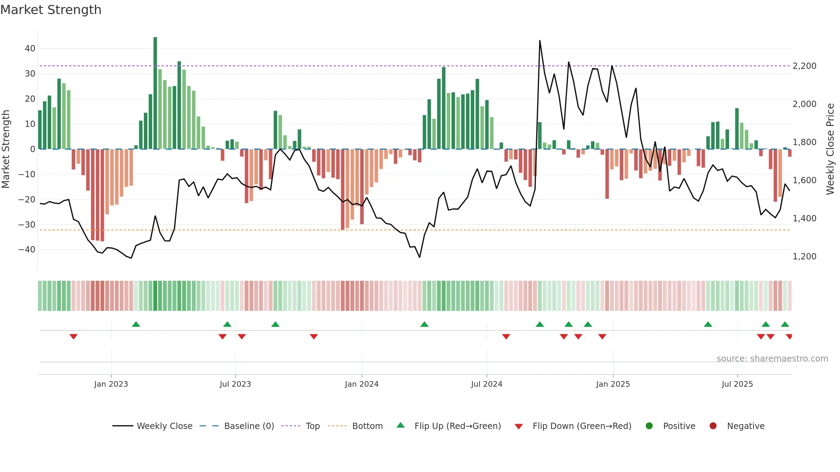This screenshot has width=840, height=472.
Task: Click the Positive legend label
Action: coord(679,426)
